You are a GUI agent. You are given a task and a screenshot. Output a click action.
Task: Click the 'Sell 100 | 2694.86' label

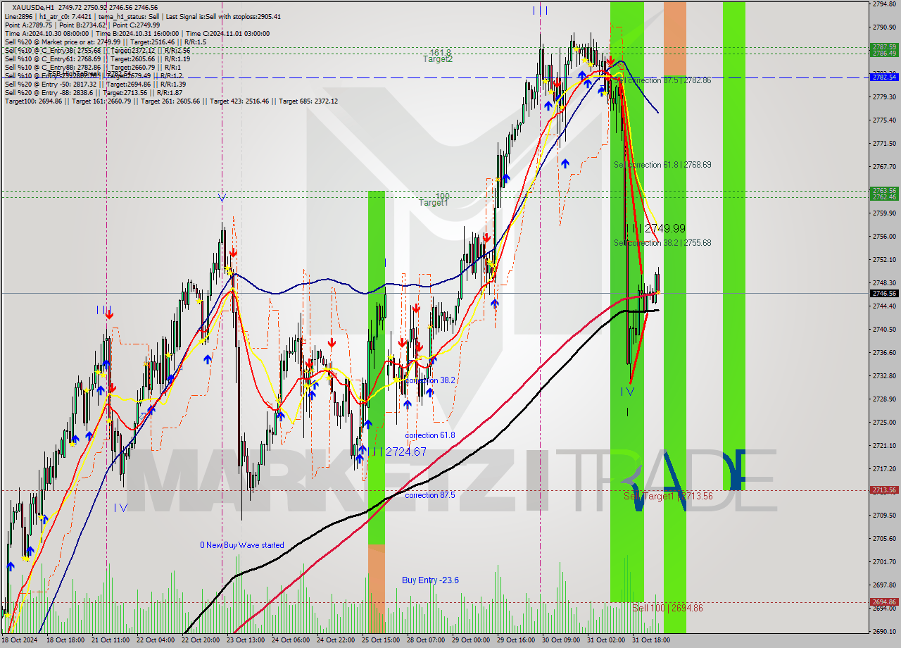(667, 608)
